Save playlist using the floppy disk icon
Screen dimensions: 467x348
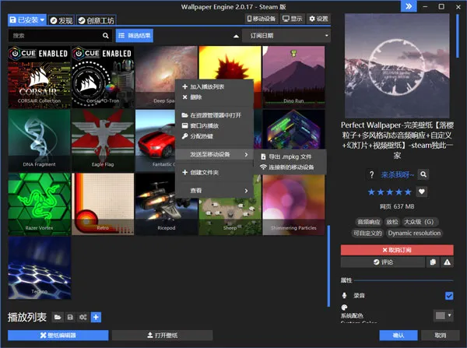(x=69, y=317)
